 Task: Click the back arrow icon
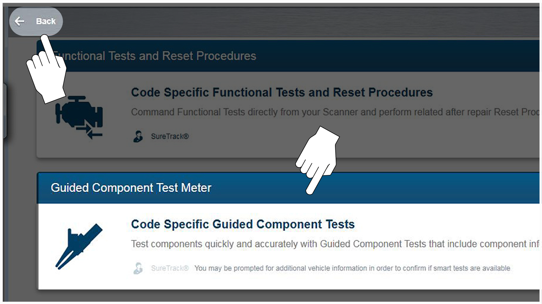point(20,21)
